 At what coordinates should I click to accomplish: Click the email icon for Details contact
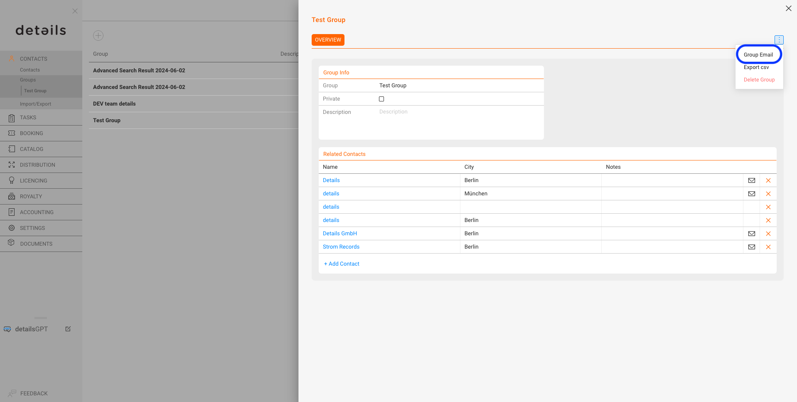pos(751,180)
